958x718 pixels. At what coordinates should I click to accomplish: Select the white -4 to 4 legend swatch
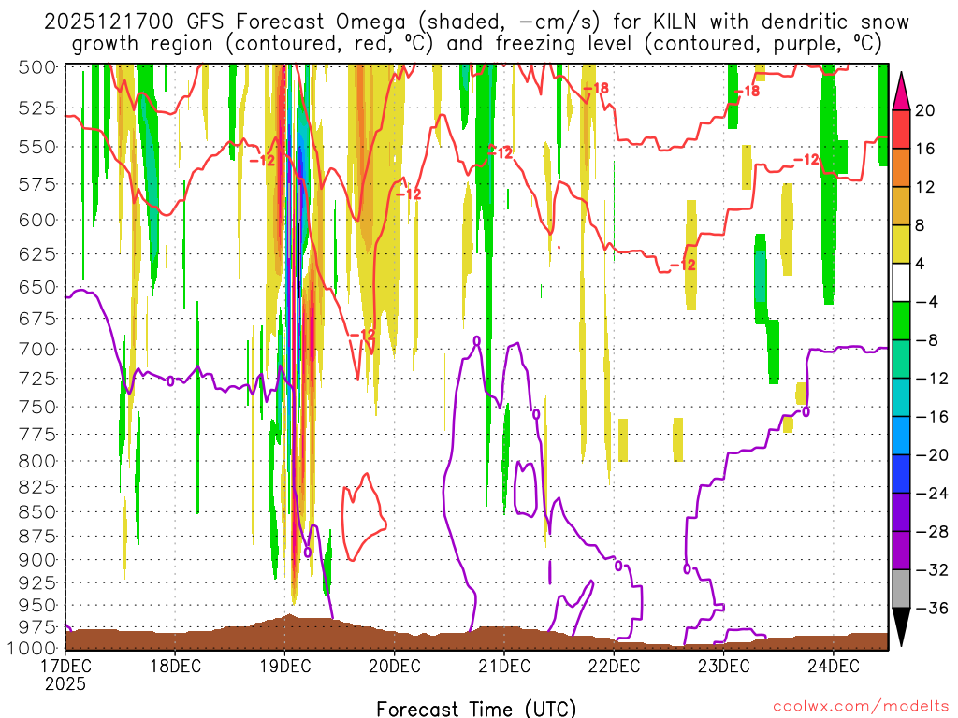click(x=901, y=282)
